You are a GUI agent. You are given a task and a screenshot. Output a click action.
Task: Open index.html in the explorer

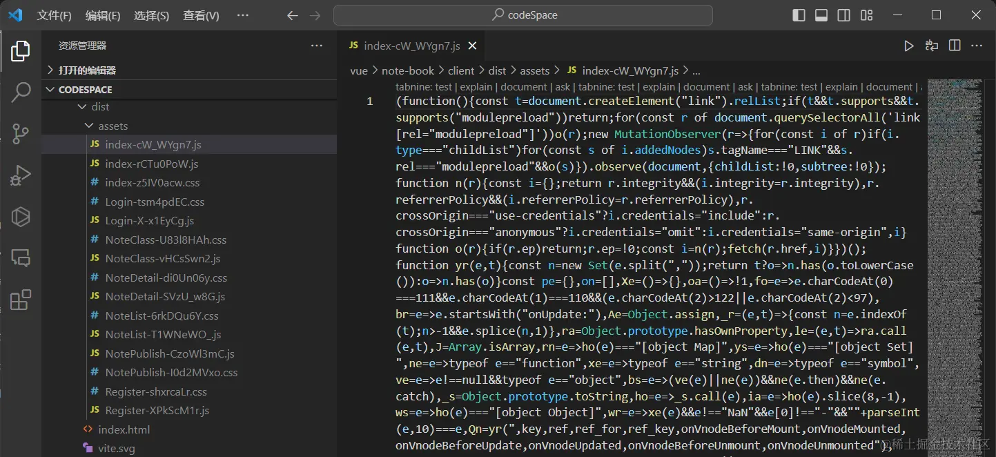pos(189,430)
